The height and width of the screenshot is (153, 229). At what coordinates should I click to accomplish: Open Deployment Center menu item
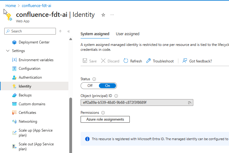tap(34, 42)
